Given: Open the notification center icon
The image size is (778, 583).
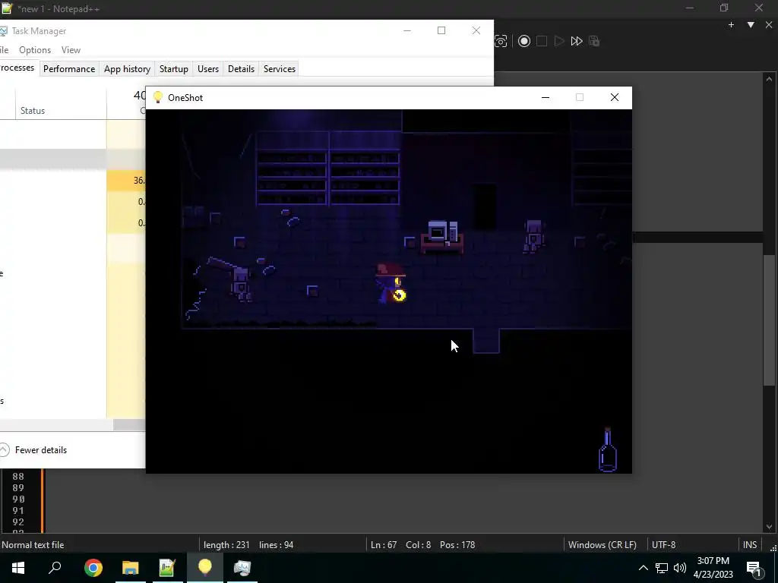Looking at the screenshot, I should point(754,568).
